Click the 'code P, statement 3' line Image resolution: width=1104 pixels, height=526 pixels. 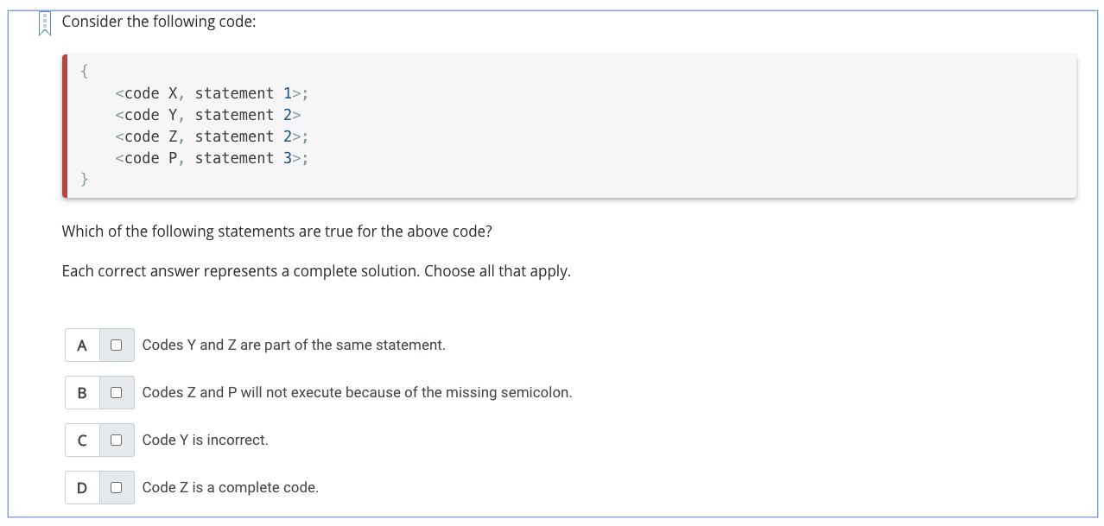tap(212, 158)
